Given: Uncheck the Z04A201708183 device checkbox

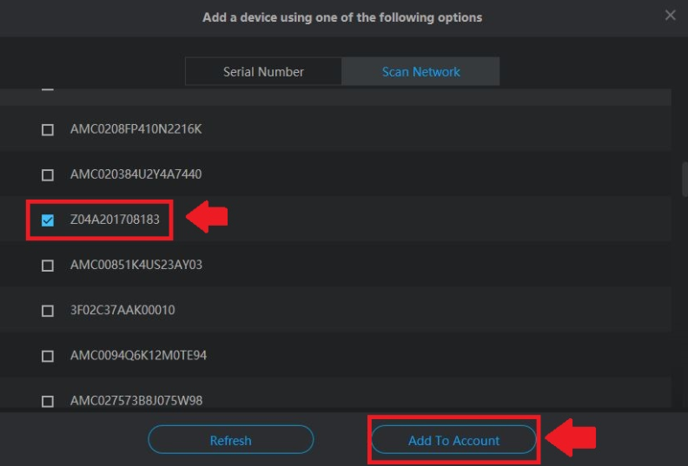Looking at the screenshot, I should click(48, 220).
